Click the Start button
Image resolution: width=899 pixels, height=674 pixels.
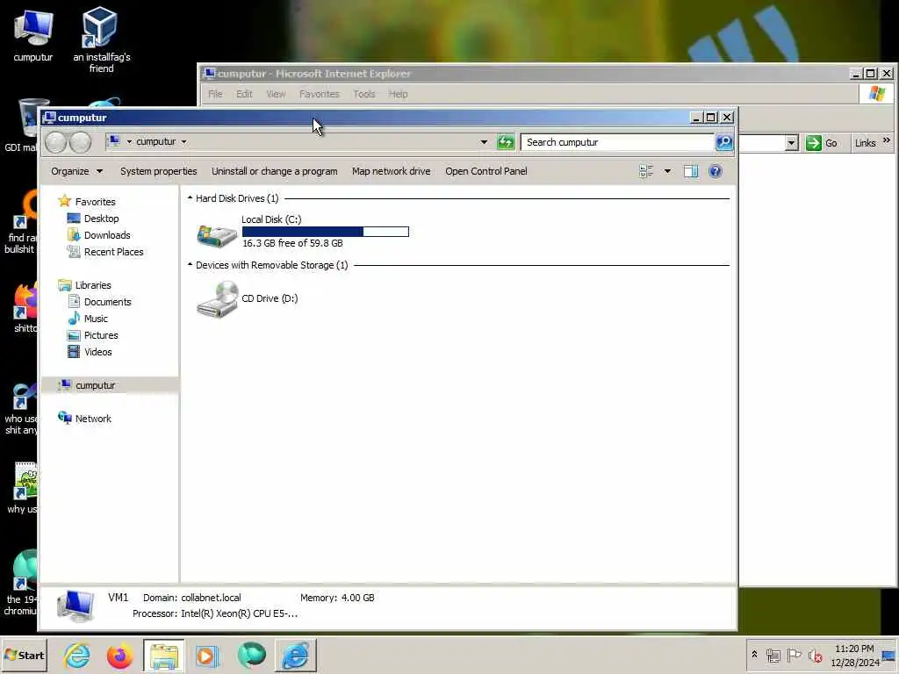point(24,656)
